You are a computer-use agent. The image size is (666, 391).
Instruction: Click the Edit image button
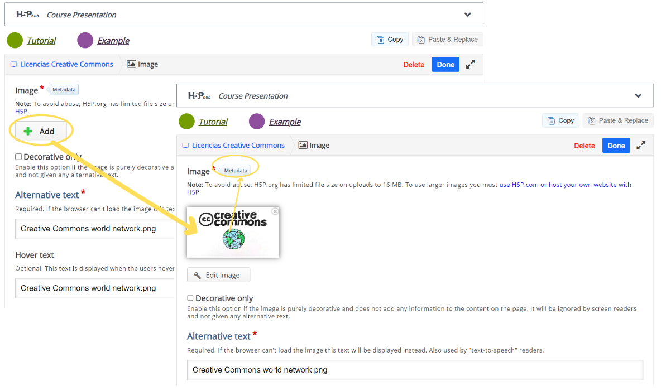219,275
